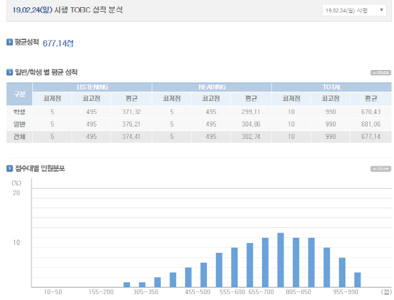
Task: Click the arrow icon beside 일반/학생 별 평균 성적
Action: [10, 73]
